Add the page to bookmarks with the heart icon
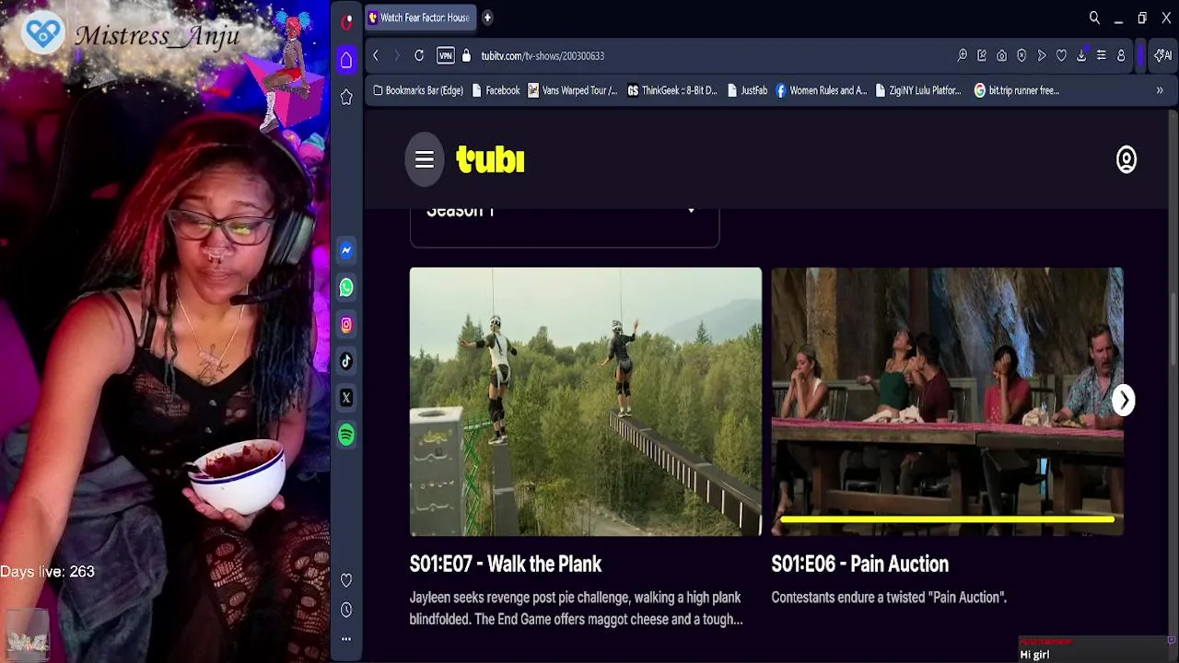The image size is (1179, 663). point(1061,55)
